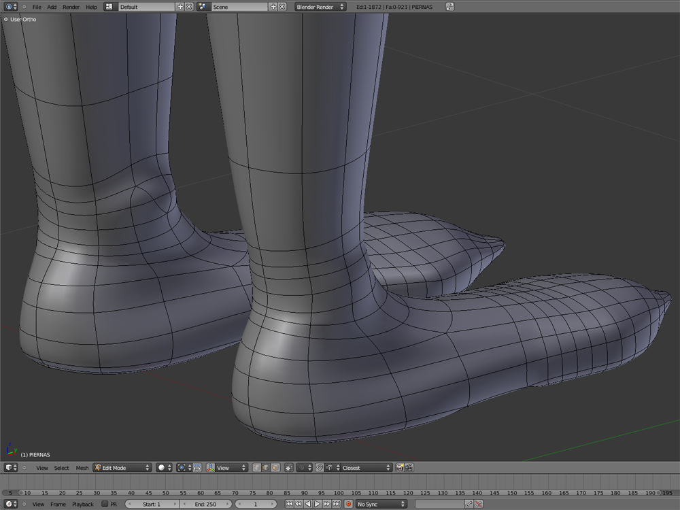Open the Blender Render engine dropdown
Image resolution: width=680 pixels, height=510 pixels.
click(x=320, y=7)
